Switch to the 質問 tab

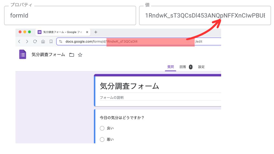click(x=170, y=67)
